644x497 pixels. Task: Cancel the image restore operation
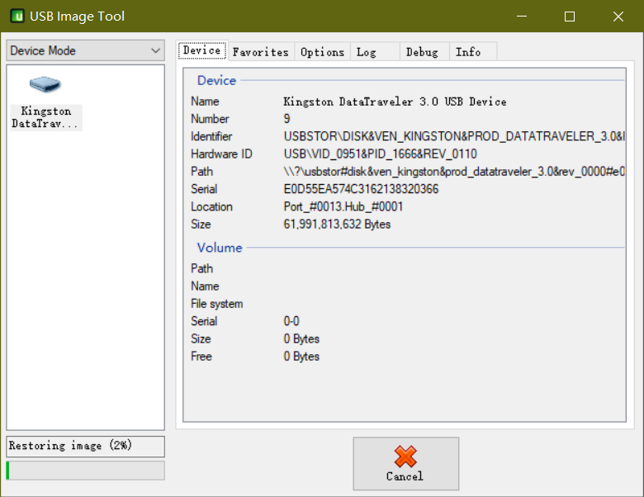(x=405, y=463)
